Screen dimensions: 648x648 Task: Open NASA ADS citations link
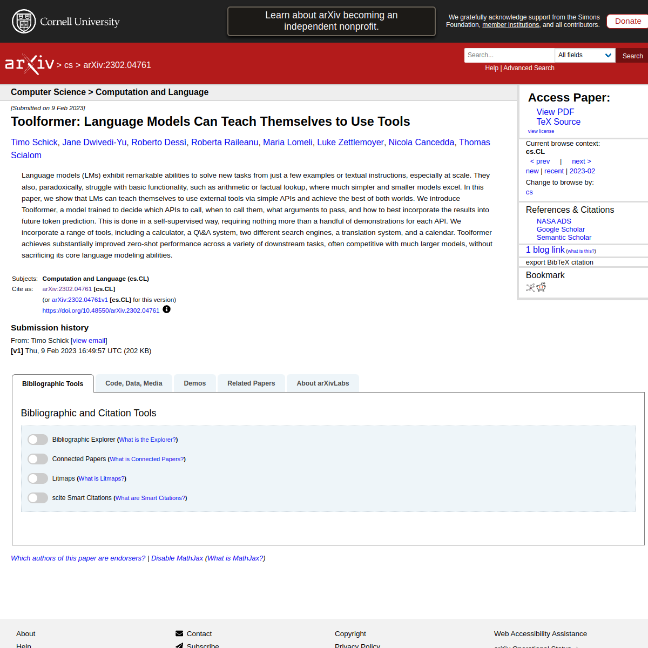[x=554, y=221]
